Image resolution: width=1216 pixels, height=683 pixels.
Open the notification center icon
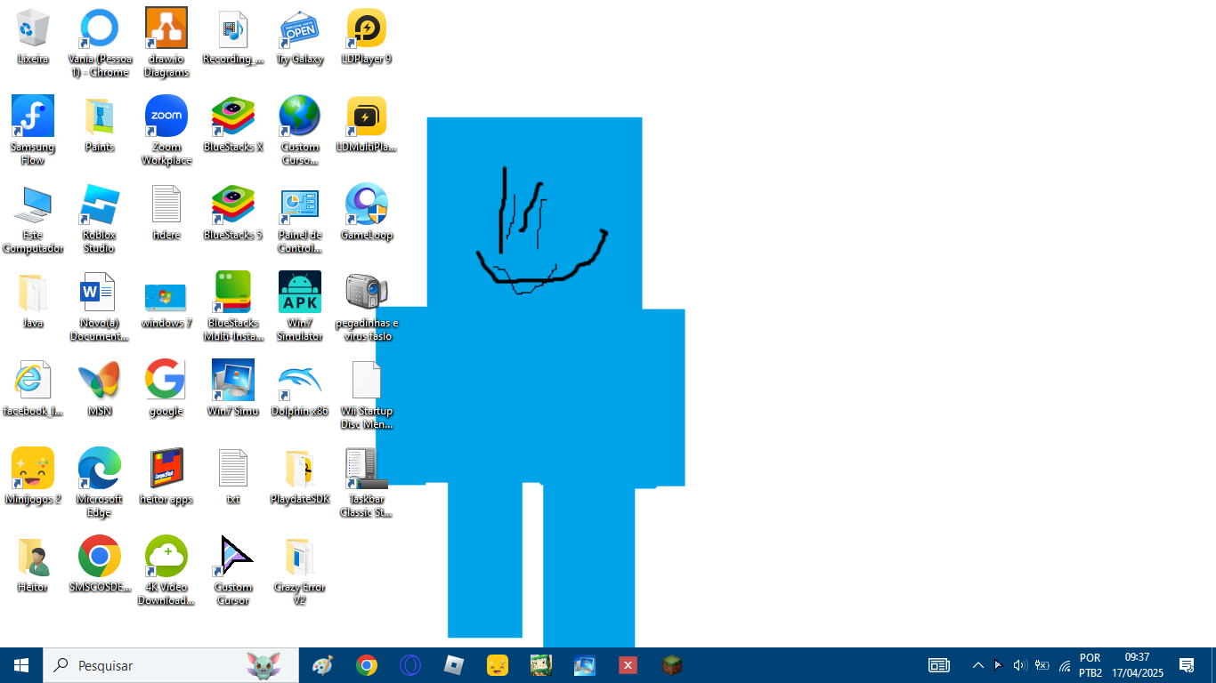pos(1186,665)
